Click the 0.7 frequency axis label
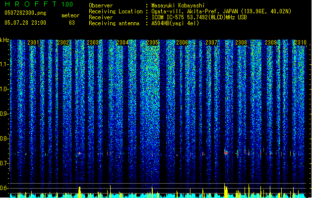This screenshot has height=198, width=312. pyautogui.click(x=4, y=163)
